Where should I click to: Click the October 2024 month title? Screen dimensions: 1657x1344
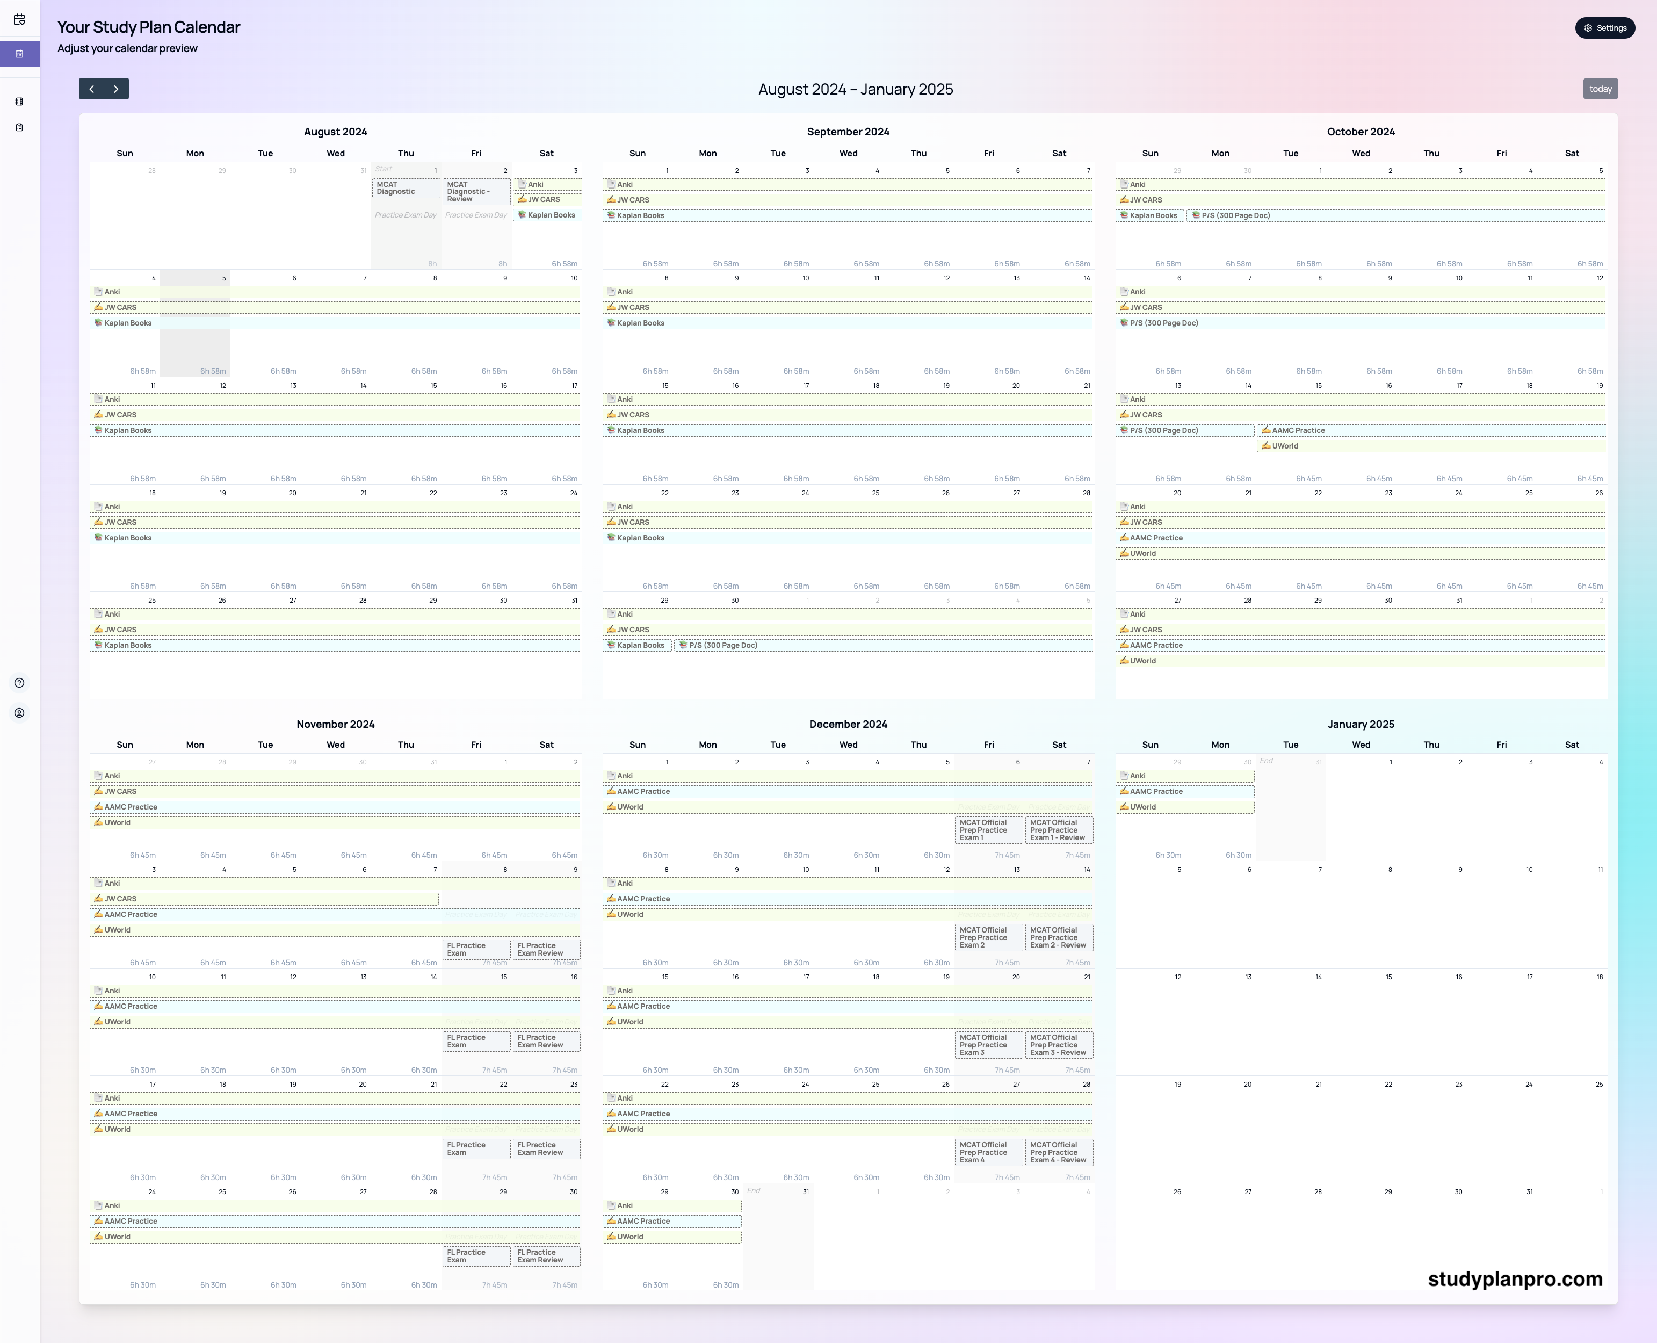point(1361,132)
